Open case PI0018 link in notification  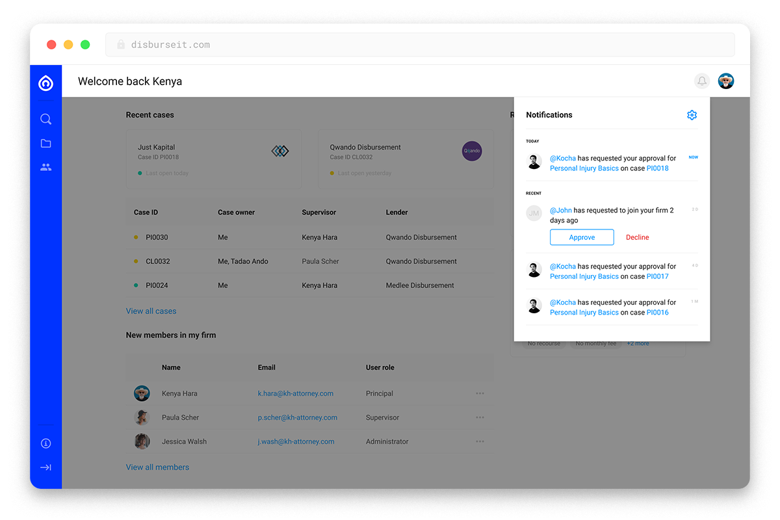click(658, 168)
